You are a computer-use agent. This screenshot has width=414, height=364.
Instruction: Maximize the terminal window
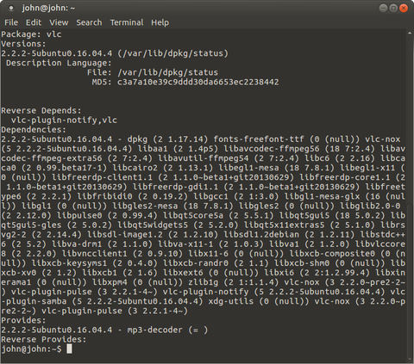click(x=393, y=8)
